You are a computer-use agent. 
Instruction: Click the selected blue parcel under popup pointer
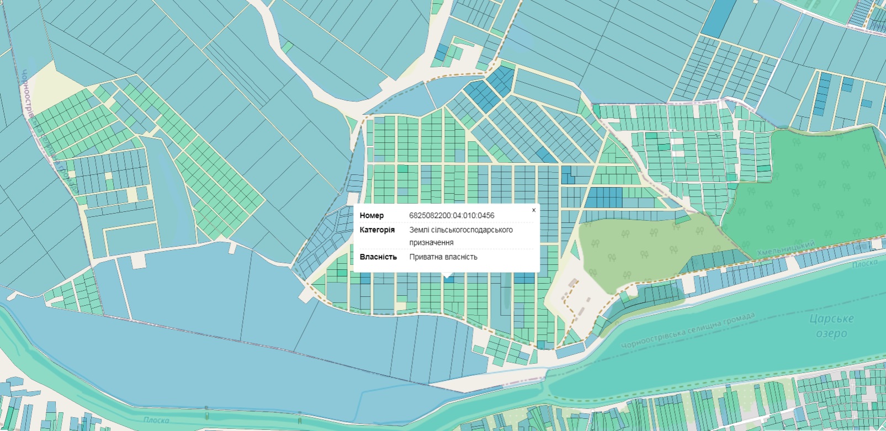[x=448, y=280]
